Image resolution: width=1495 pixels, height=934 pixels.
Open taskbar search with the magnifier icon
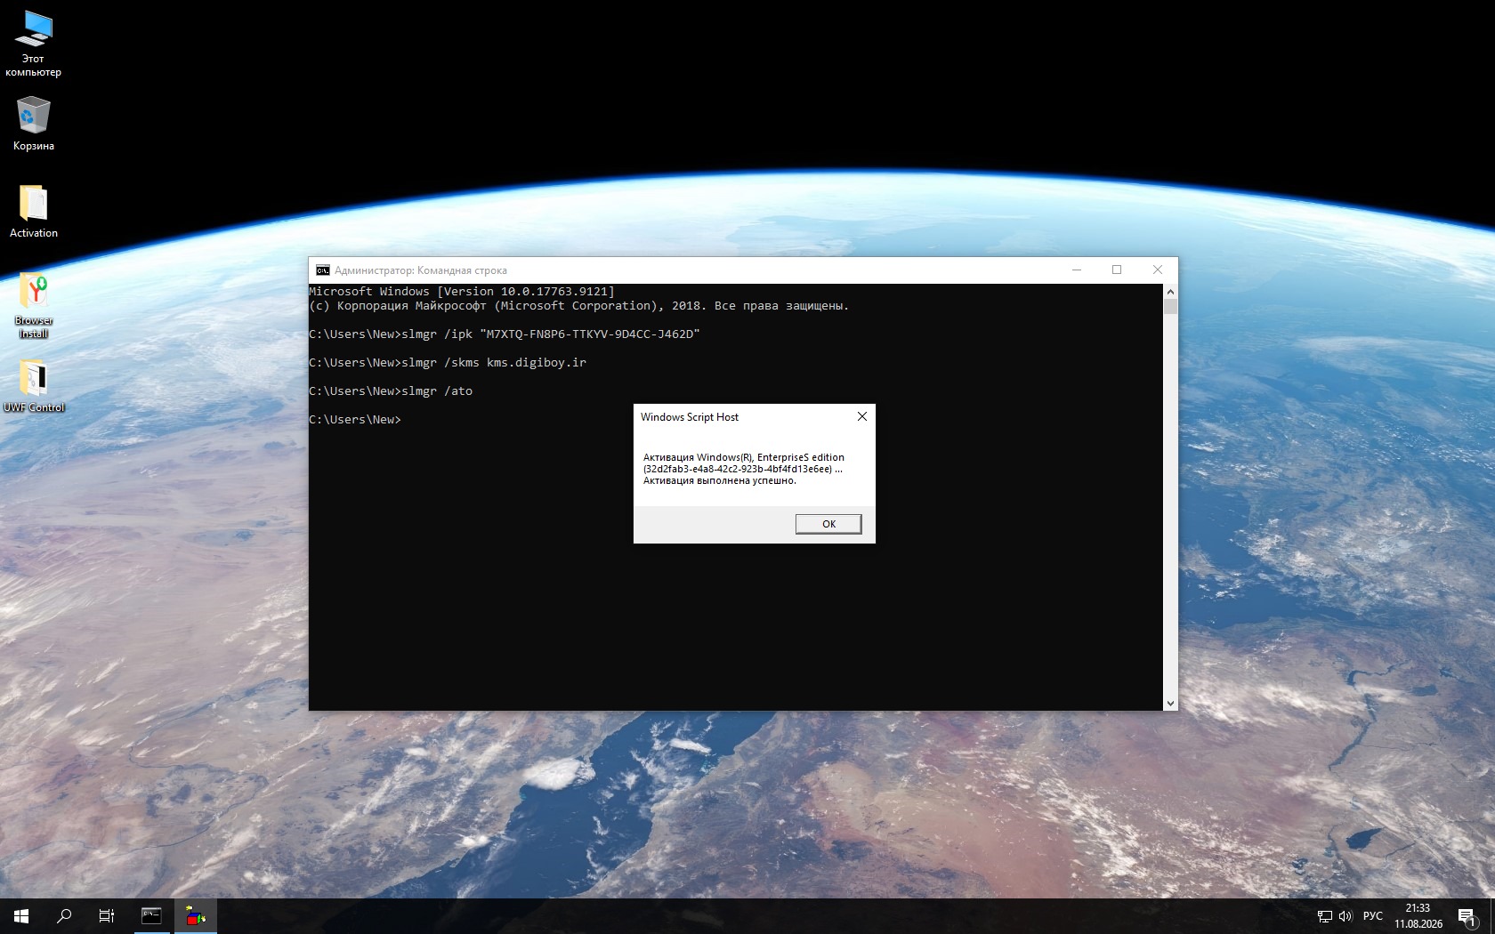[64, 916]
